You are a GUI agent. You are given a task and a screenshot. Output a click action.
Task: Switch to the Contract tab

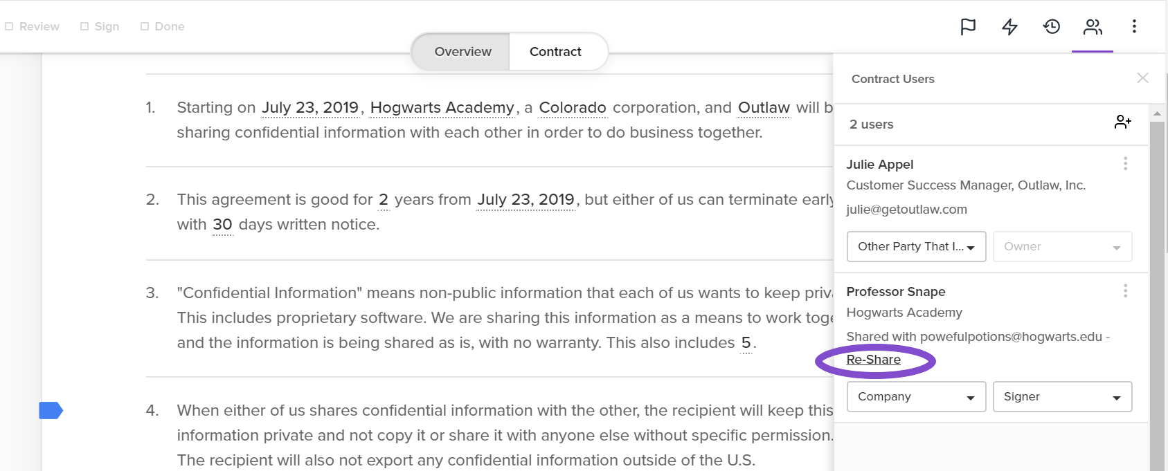(x=556, y=52)
